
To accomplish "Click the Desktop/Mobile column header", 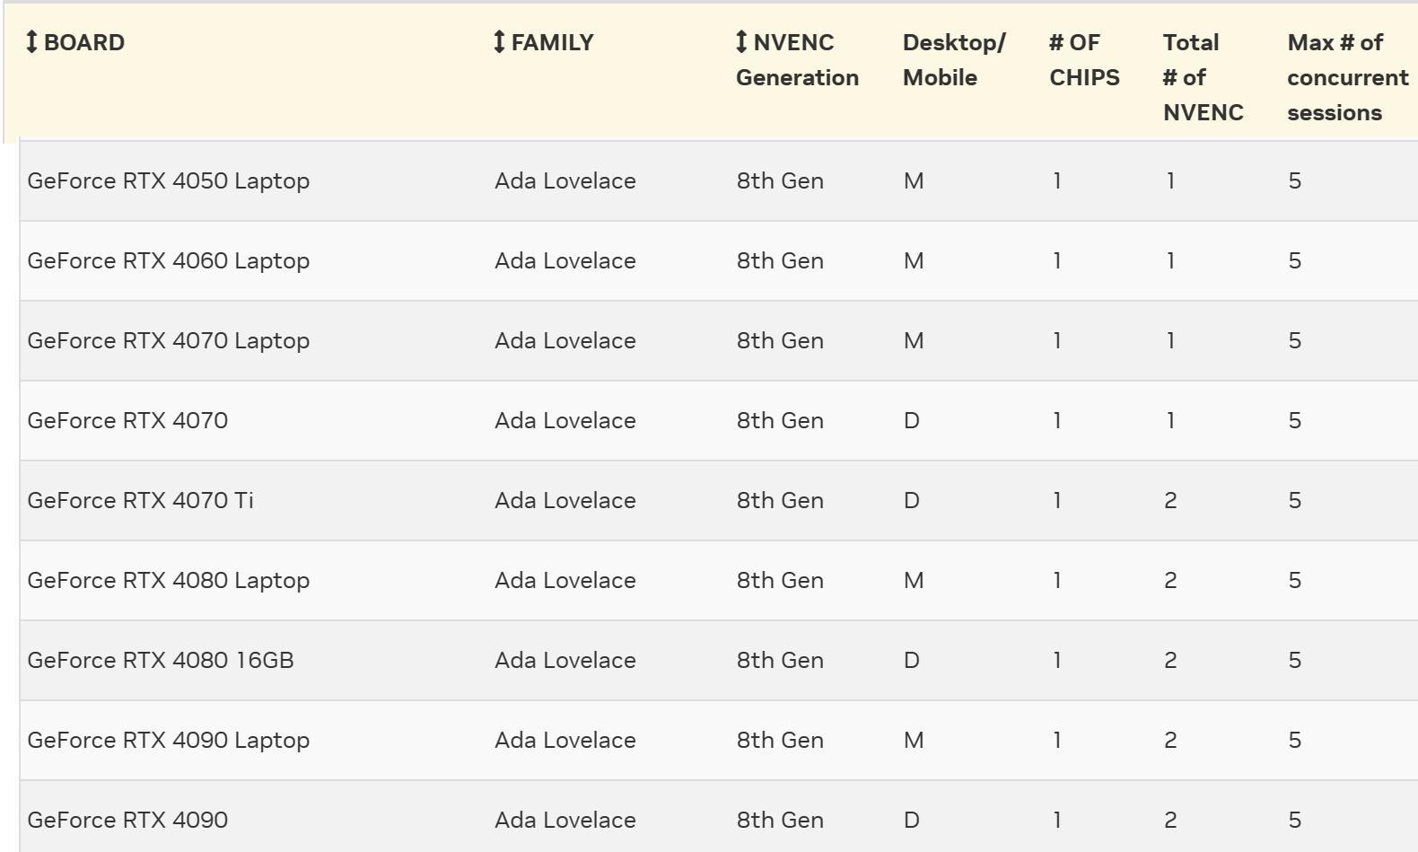I will pyautogui.click(x=954, y=60).
